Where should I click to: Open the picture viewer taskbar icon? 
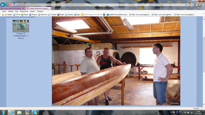pos(27,112)
